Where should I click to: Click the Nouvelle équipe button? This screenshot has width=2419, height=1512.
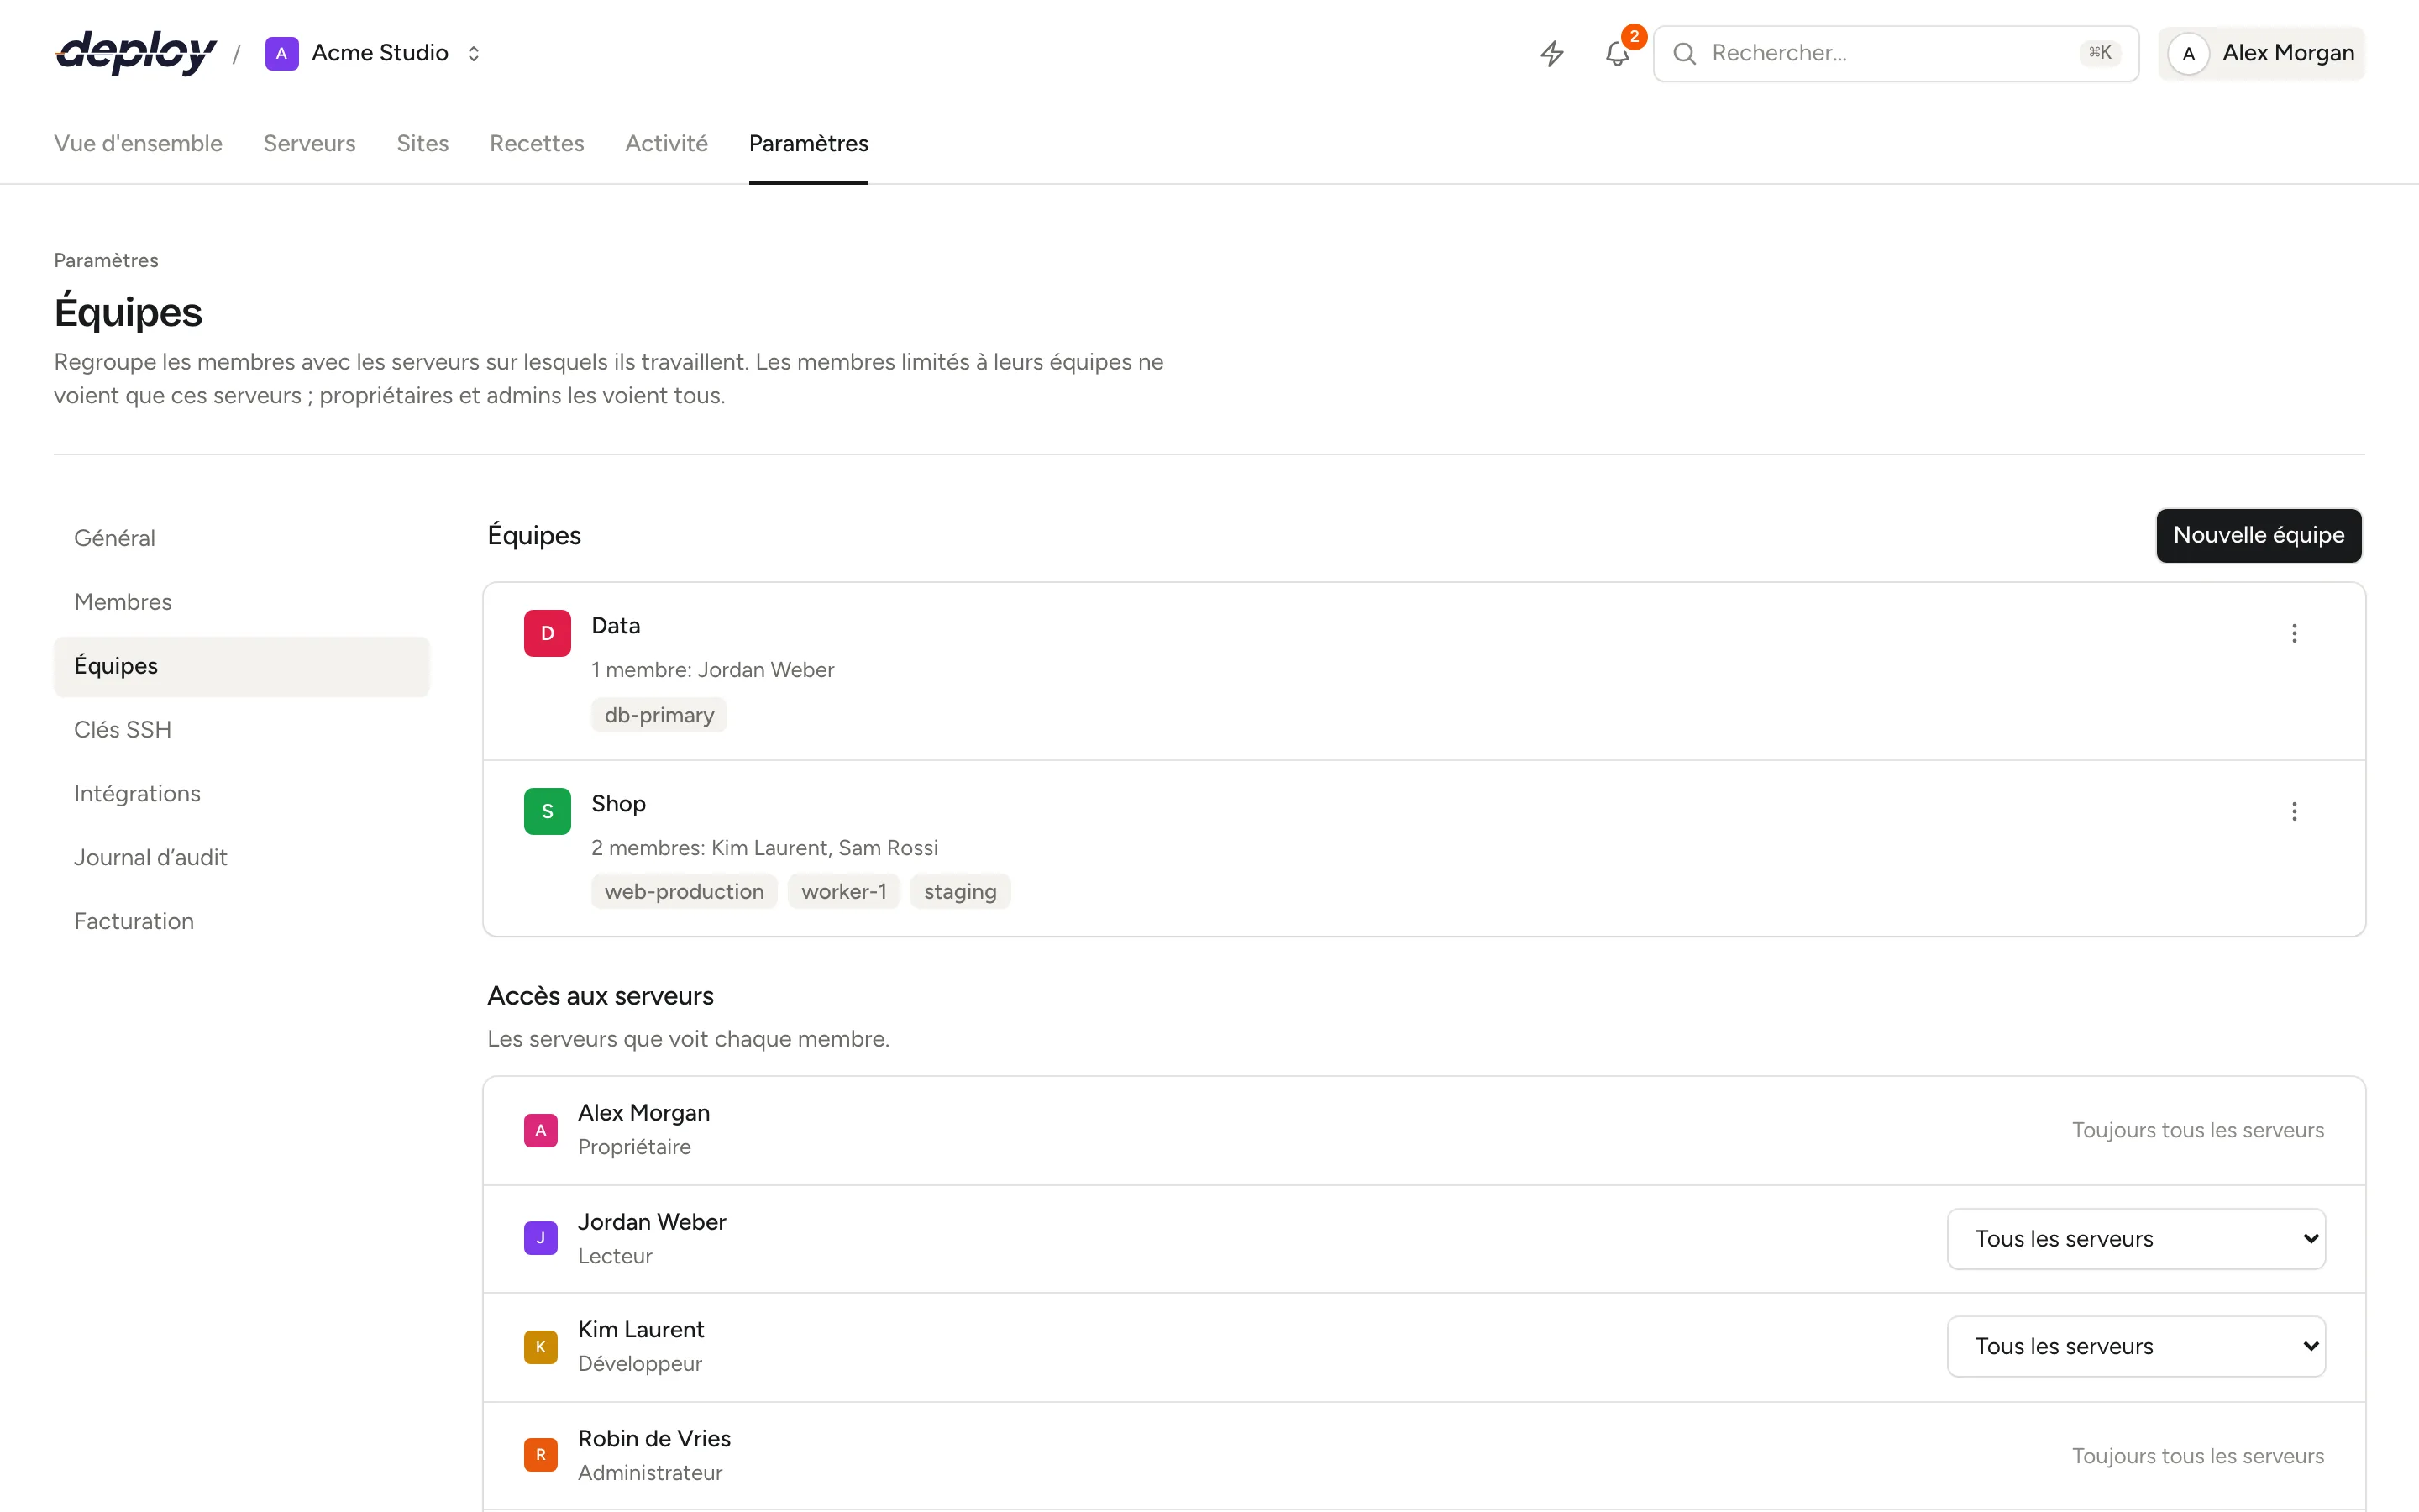point(2259,536)
